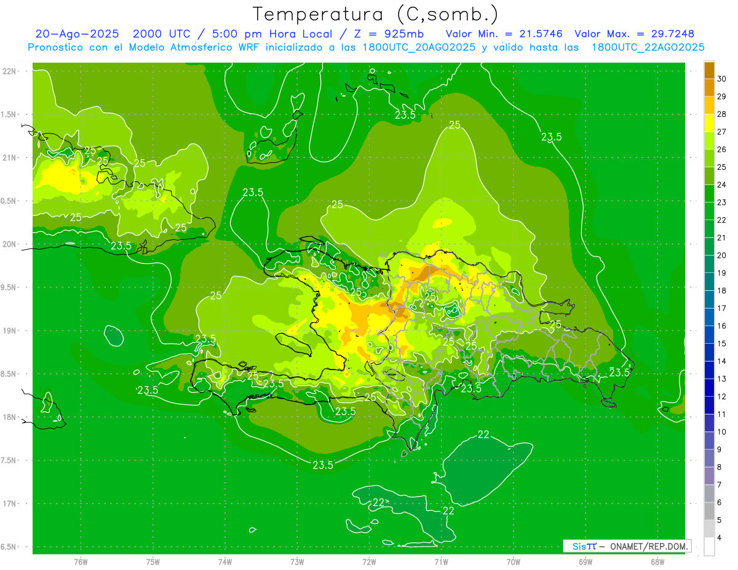The image size is (738, 570).
Task: Click the dark blue swatch between 12 and 13
Action: point(709,387)
